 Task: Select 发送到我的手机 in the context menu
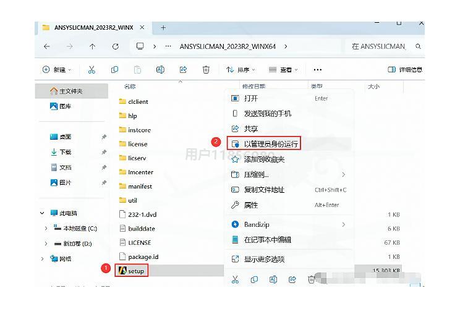290,114
